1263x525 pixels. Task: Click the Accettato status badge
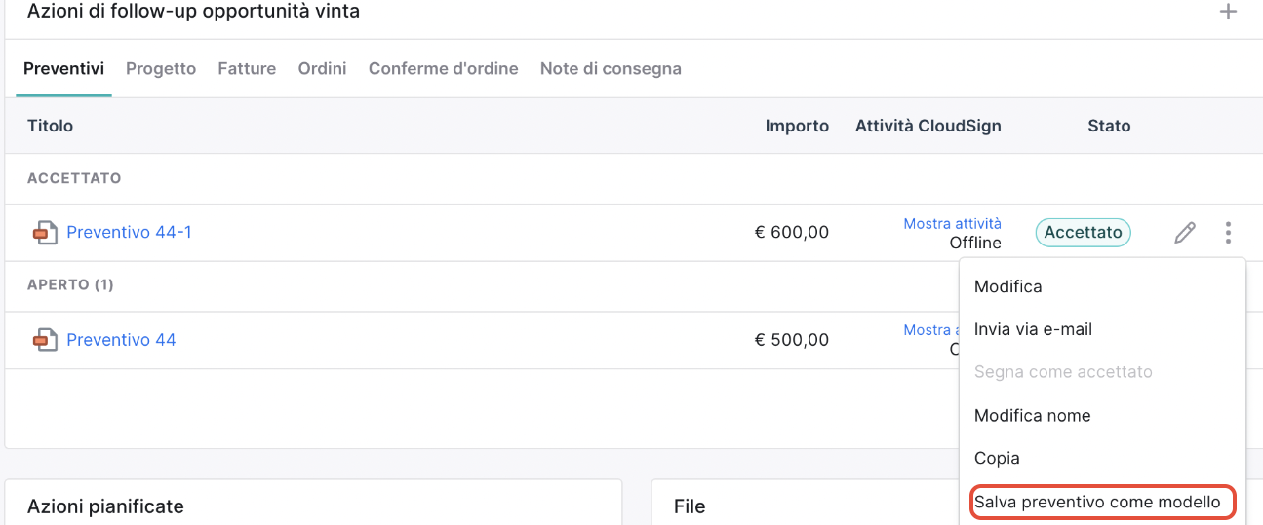coord(1083,233)
